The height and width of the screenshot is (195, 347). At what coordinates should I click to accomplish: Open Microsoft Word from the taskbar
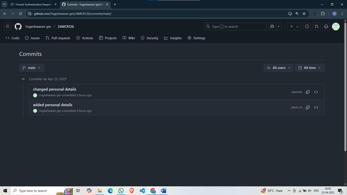coord(164,191)
